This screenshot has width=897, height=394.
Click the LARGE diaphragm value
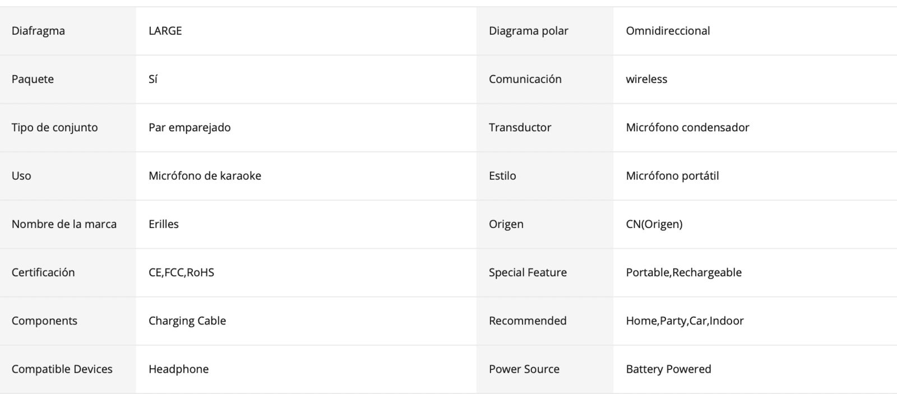(165, 31)
